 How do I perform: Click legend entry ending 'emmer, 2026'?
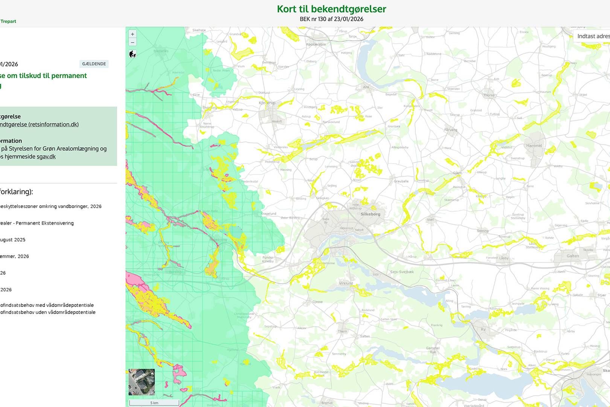pyautogui.click(x=14, y=256)
